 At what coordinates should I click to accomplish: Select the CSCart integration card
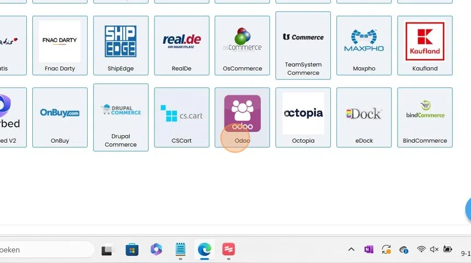pos(182,118)
